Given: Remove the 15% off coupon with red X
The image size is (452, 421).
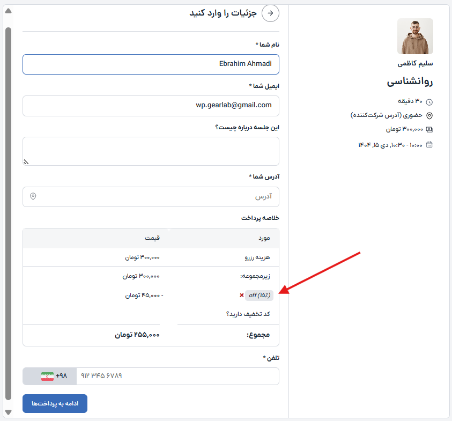Looking at the screenshot, I should tap(242, 295).
